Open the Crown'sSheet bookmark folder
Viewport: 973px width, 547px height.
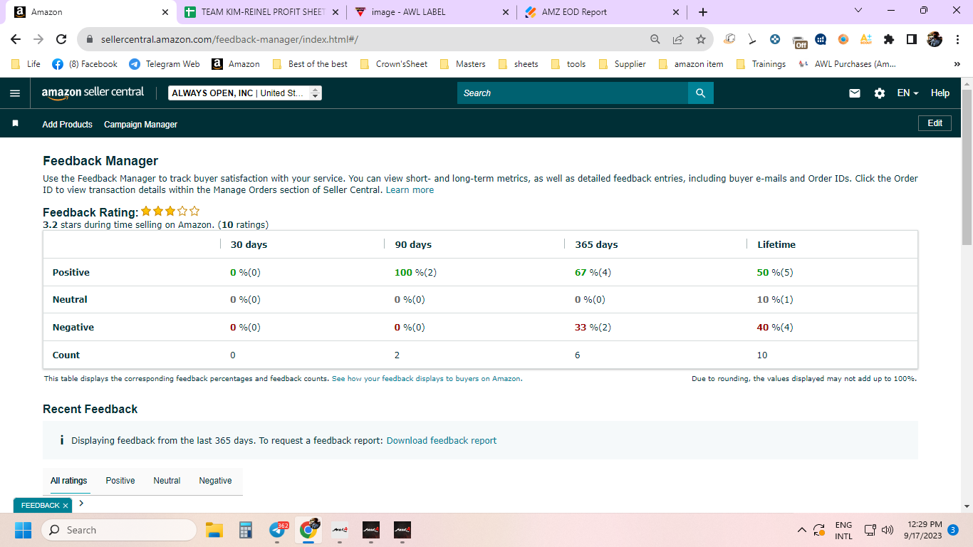pyautogui.click(x=394, y=64)
